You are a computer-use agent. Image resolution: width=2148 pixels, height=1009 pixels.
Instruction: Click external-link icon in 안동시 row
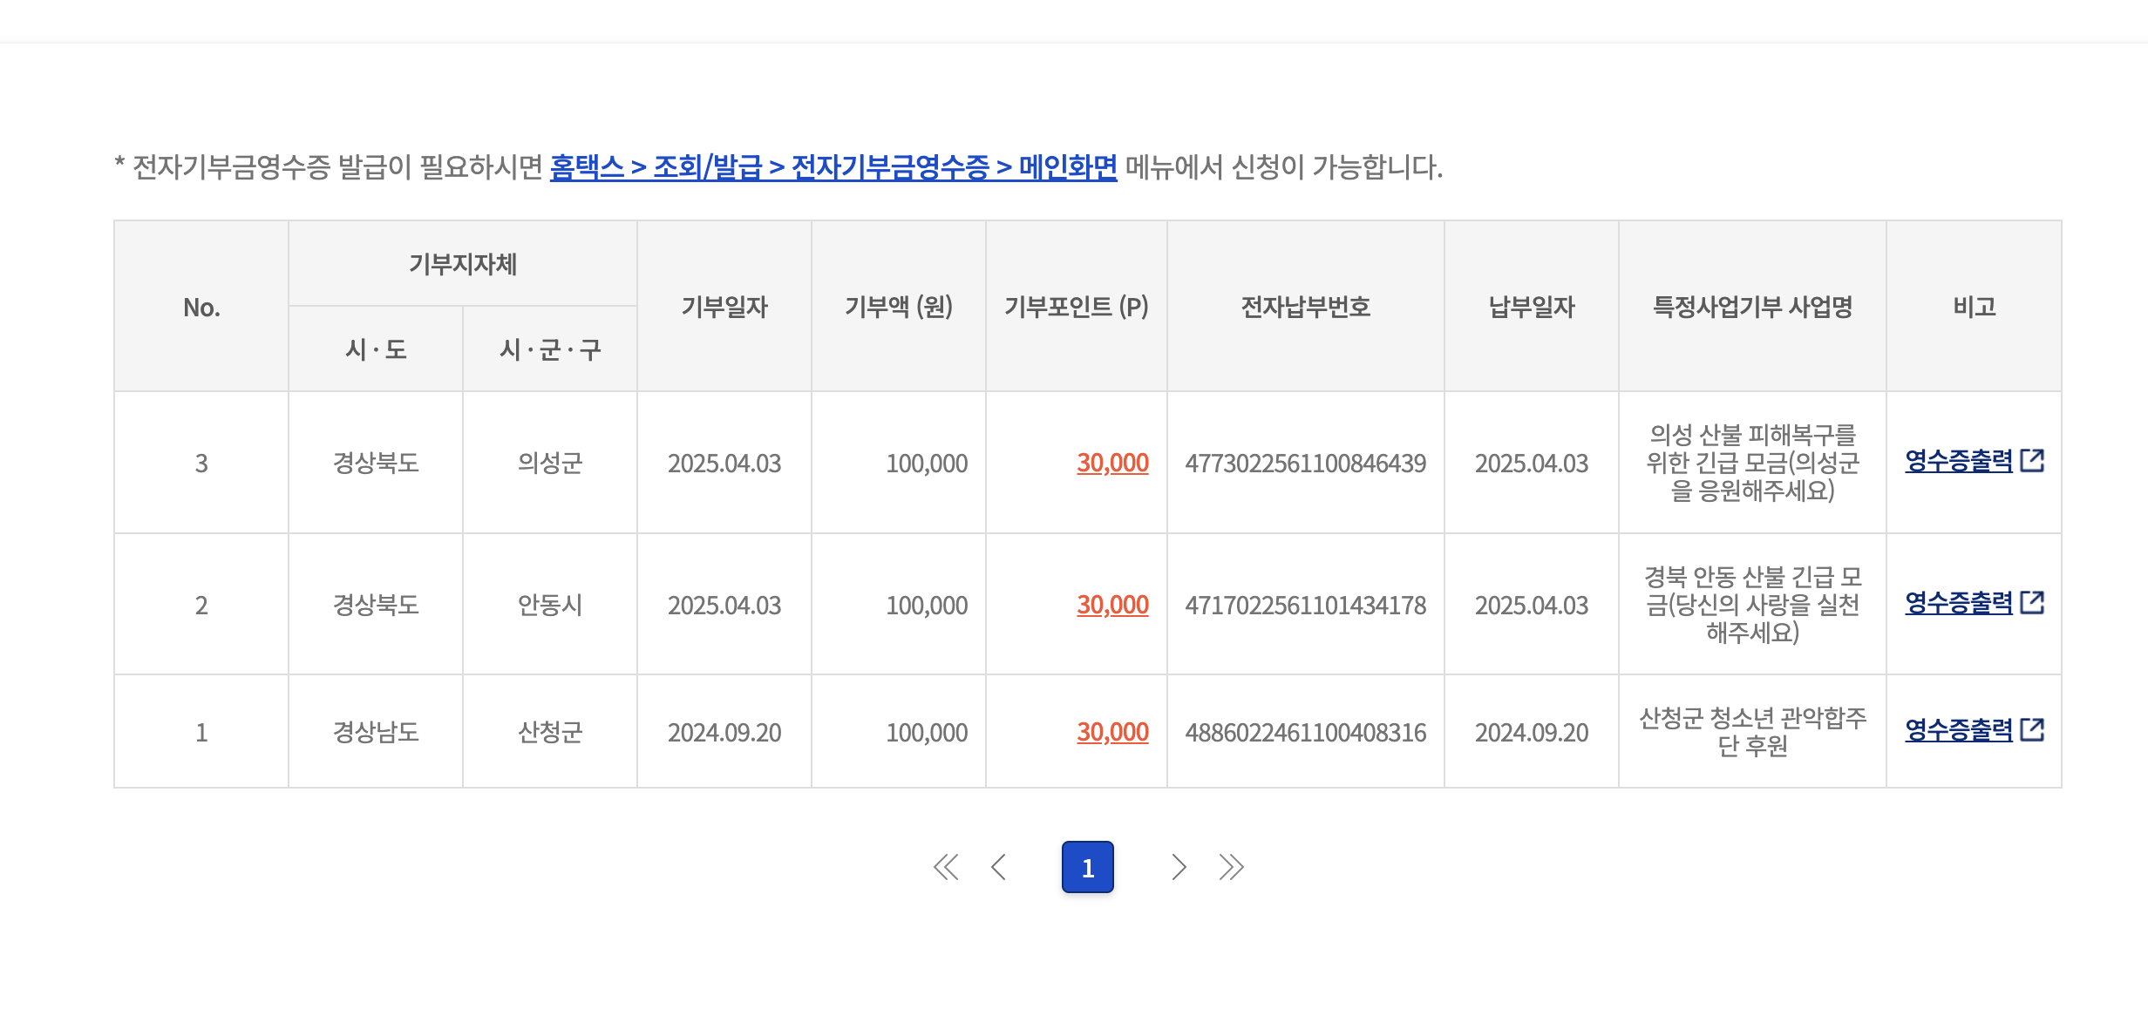(x=2032, y=602)
